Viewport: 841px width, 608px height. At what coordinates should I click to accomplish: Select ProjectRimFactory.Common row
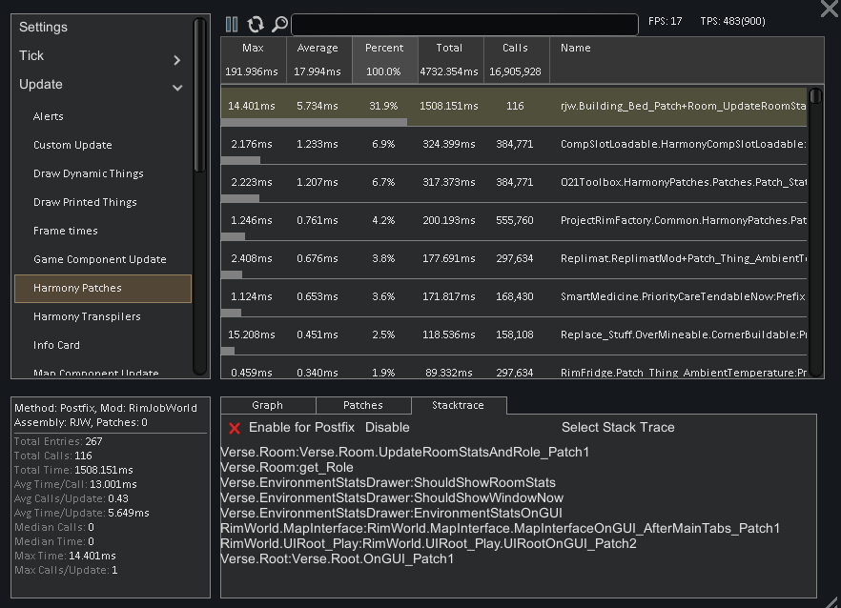[513, 221]
